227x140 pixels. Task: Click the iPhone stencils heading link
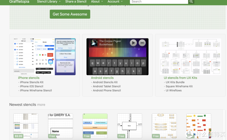point(29,78)
